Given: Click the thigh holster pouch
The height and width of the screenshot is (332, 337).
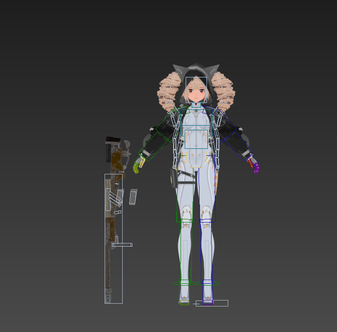Looking at the screenshot, I should [175, 178].
